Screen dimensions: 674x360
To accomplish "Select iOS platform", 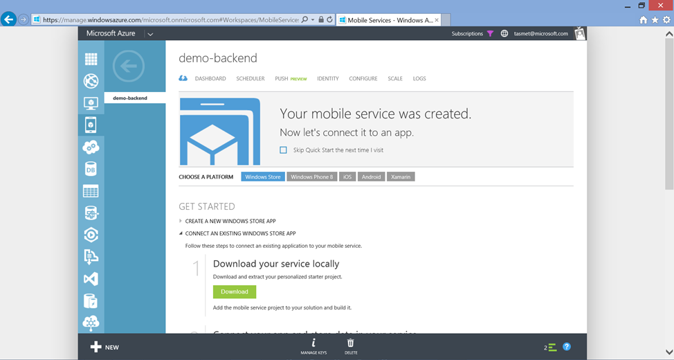I will (347, 177).
